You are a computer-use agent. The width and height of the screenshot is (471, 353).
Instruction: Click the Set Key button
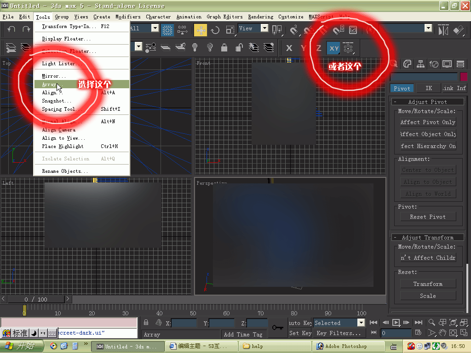click(300, 333)
